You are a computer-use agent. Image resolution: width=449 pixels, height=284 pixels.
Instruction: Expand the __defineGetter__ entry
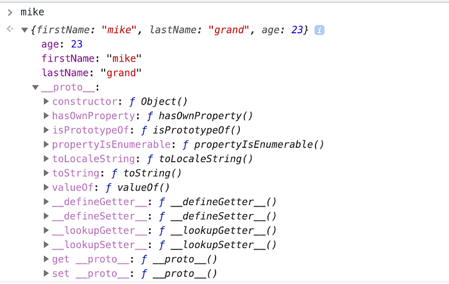pos(46,202)
